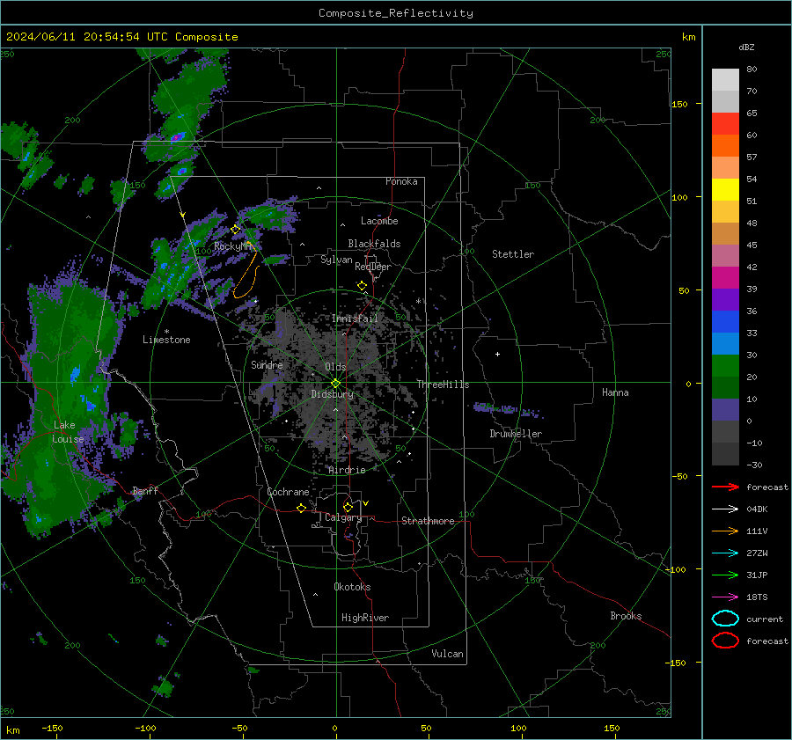Image resolution: width=792 pixels, height=740 pixels.
Task: Click the Banff label on map
Action: tap(145, 491)
